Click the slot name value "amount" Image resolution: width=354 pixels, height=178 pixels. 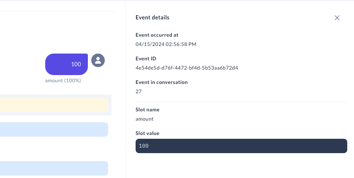[144, 119]
